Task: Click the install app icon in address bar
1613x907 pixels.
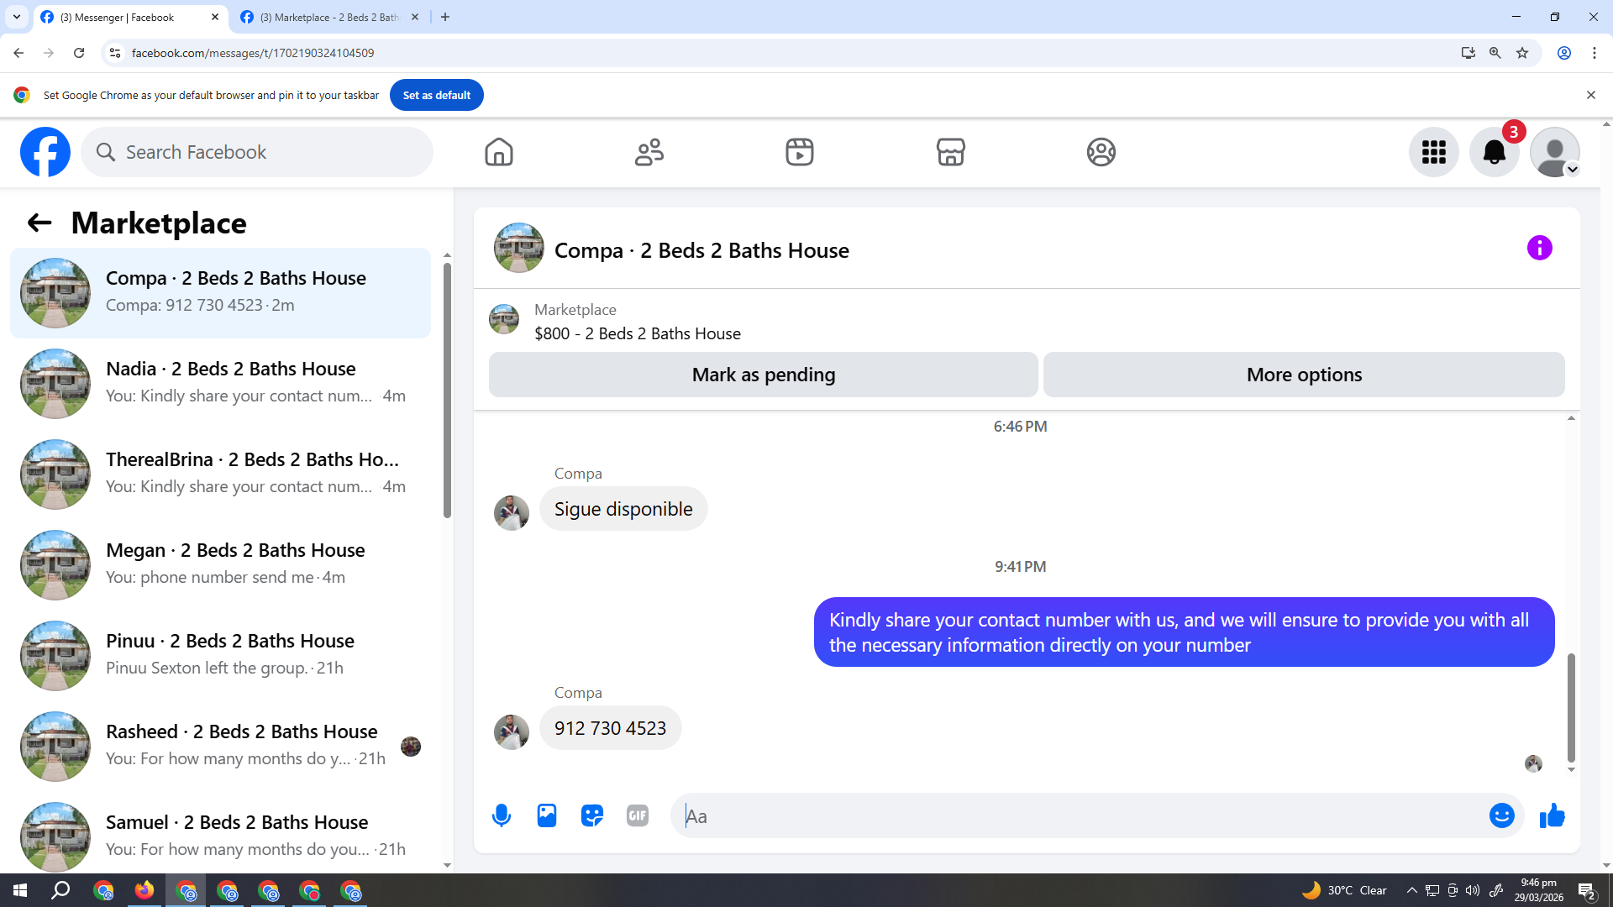Action: [1469, 53]
